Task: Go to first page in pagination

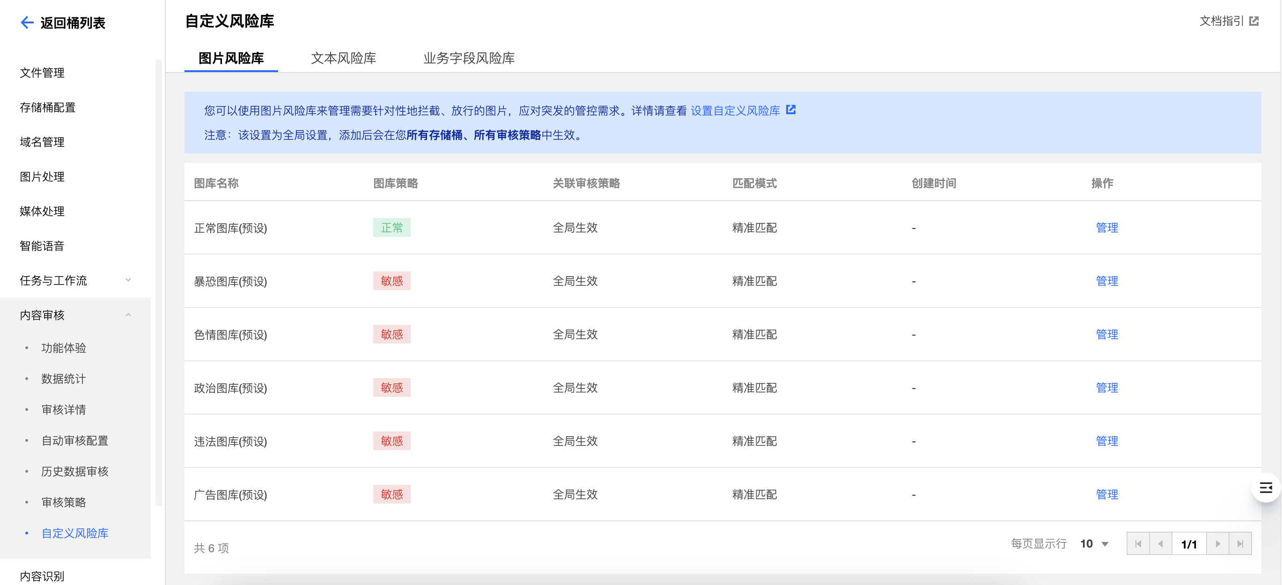Action: point(1138,544)
